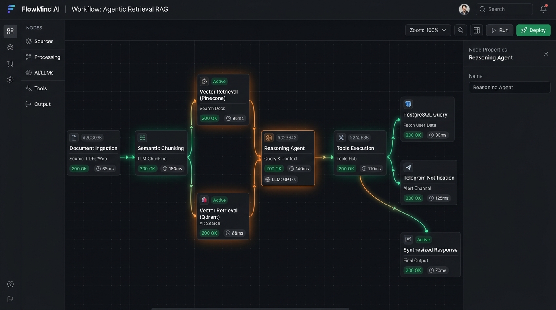556x310 pixels.
Task: Click the zoom magnifier toolbar icon
Action: [461, 30]
